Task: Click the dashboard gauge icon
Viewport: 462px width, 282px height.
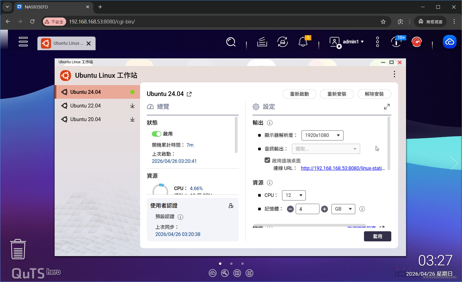Action: pyautogui.click(x=416, y=42)
